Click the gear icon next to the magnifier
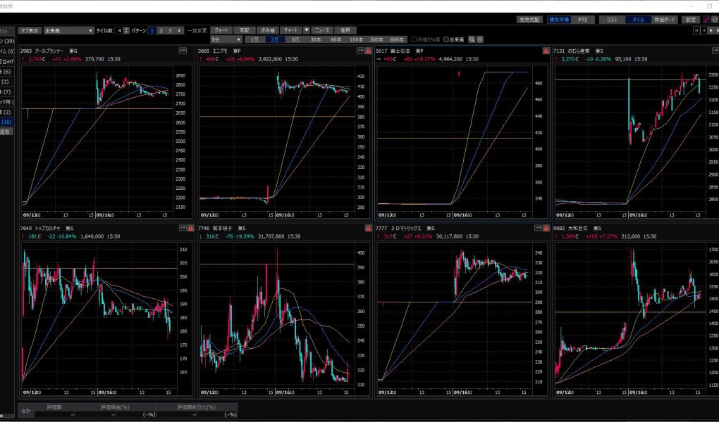This screenshot has width=719, height=422. [480, 39]
